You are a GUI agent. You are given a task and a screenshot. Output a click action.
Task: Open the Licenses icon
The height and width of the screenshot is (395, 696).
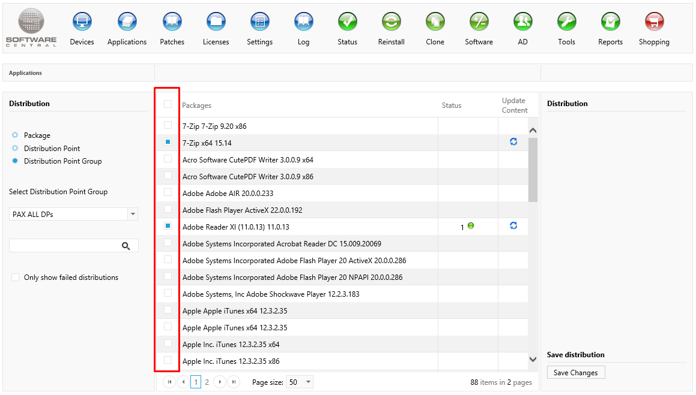(216, 23)
